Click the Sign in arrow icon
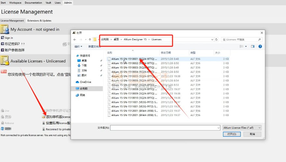The image size is (286, 162). point(2,38)
